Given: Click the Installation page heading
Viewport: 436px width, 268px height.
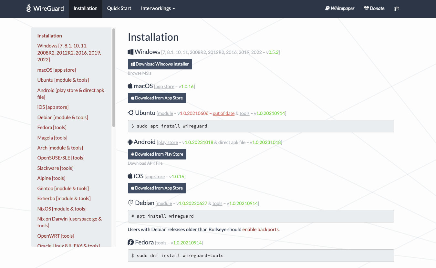Looking at the screenshot, I should [153, 37].
